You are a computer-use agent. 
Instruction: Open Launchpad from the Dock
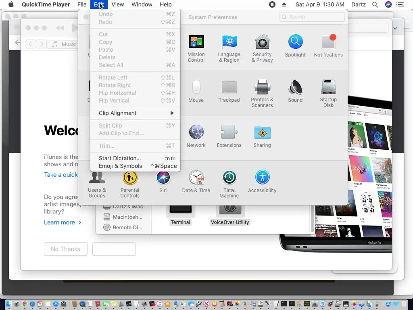tap(17, 304)
